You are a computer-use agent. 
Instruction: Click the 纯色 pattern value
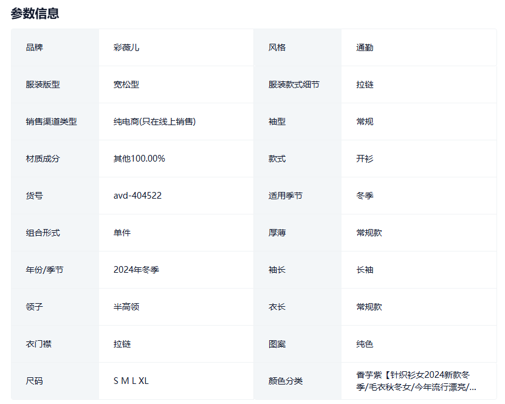click(365, 344)
